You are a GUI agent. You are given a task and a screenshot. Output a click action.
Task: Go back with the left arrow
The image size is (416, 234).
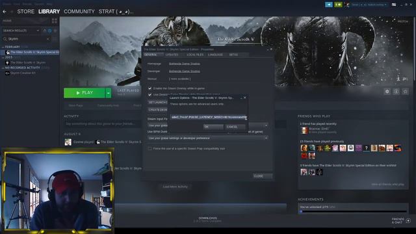click(5, 12)
